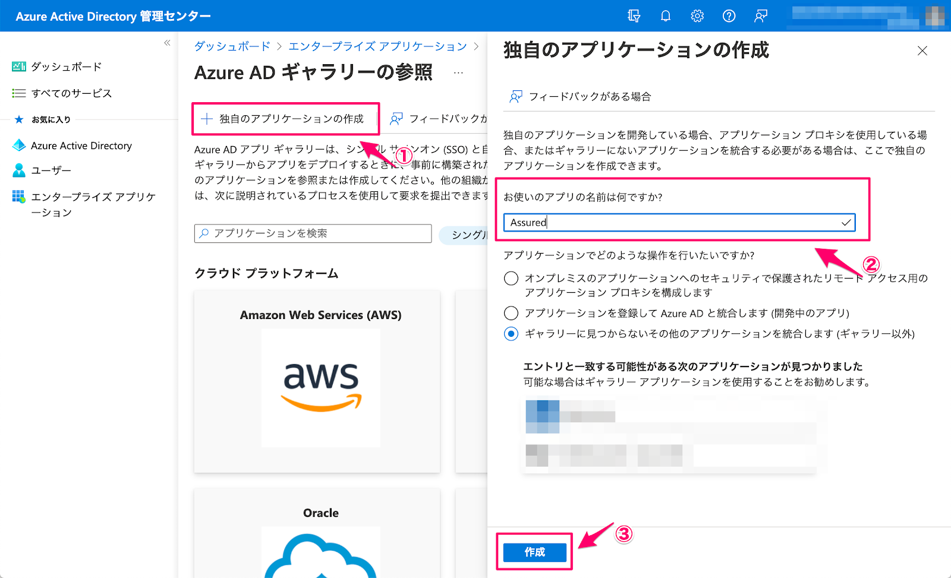Select the non-gallery application integration radio
This screenshot has height=578, width=951.
click(x=511, y=334)
